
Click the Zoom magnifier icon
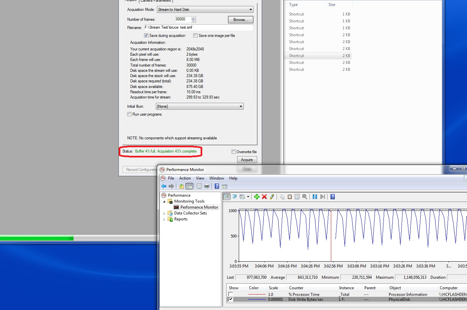click(305, 197)
